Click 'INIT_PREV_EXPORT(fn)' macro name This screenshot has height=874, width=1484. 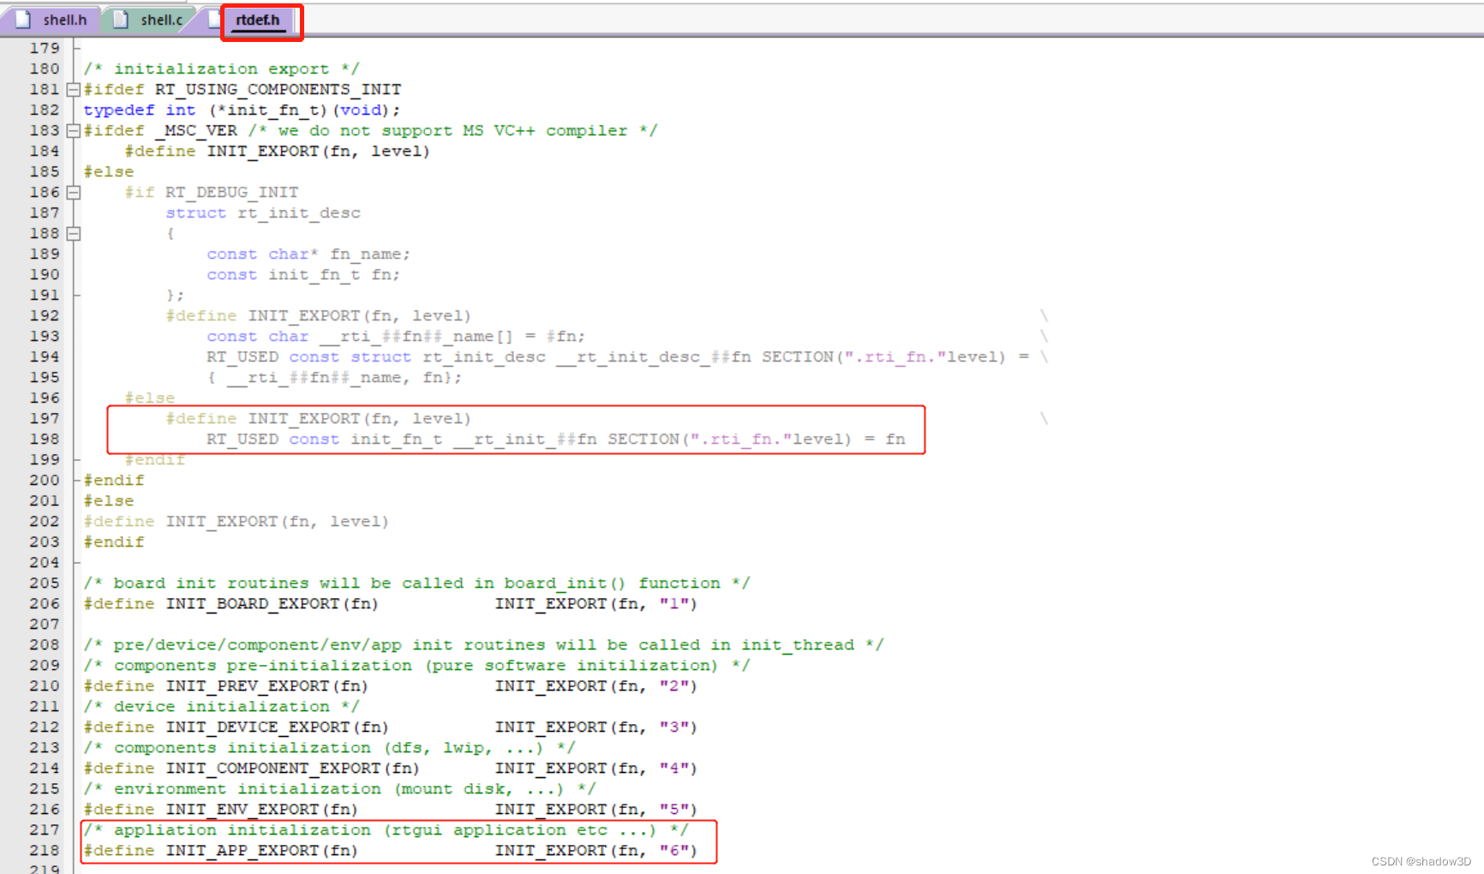tap(266, 685)
